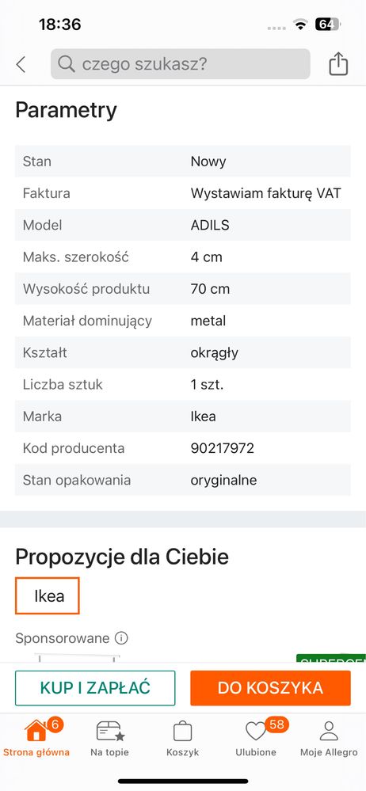
Task: Open info icon next to Sponsorowane
Action: tap(121, 638)
